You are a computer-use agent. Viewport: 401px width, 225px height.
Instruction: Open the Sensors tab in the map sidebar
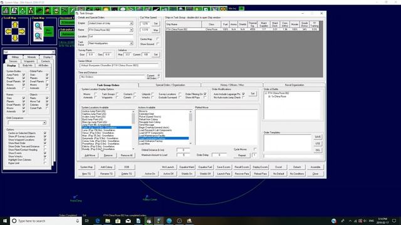(13, 61)
